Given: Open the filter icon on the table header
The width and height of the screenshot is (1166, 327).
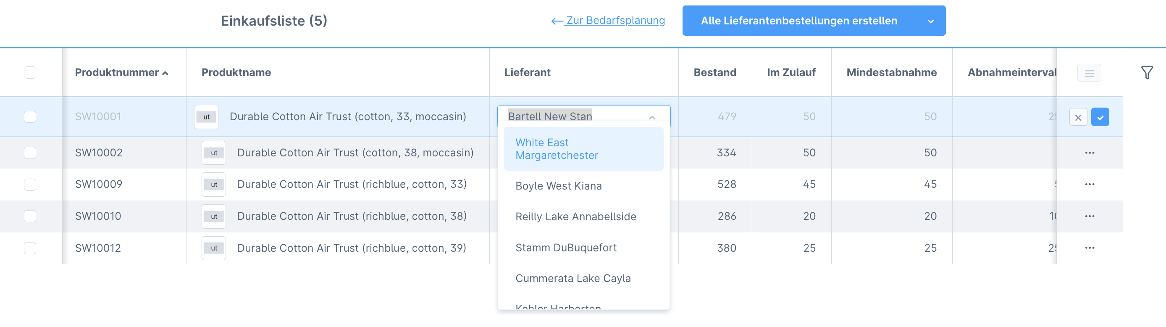Looking at the screenshot, I should click(1147, 71).
